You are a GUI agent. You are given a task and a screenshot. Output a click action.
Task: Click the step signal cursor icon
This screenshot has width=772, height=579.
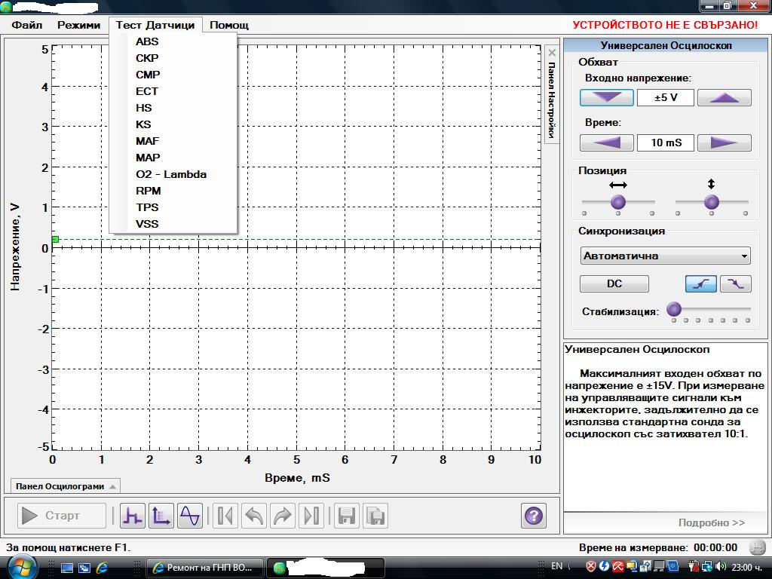click(133, 516)
